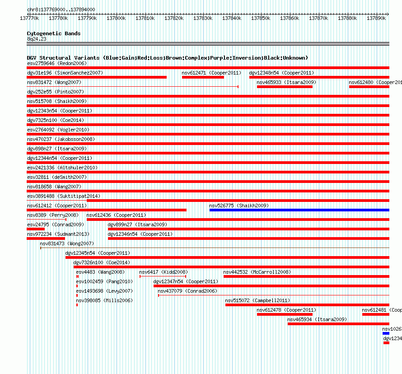The image size is (402, 374).
Task: Click the nsv6417 thin variant span
Action: click(x=163, y=276)
